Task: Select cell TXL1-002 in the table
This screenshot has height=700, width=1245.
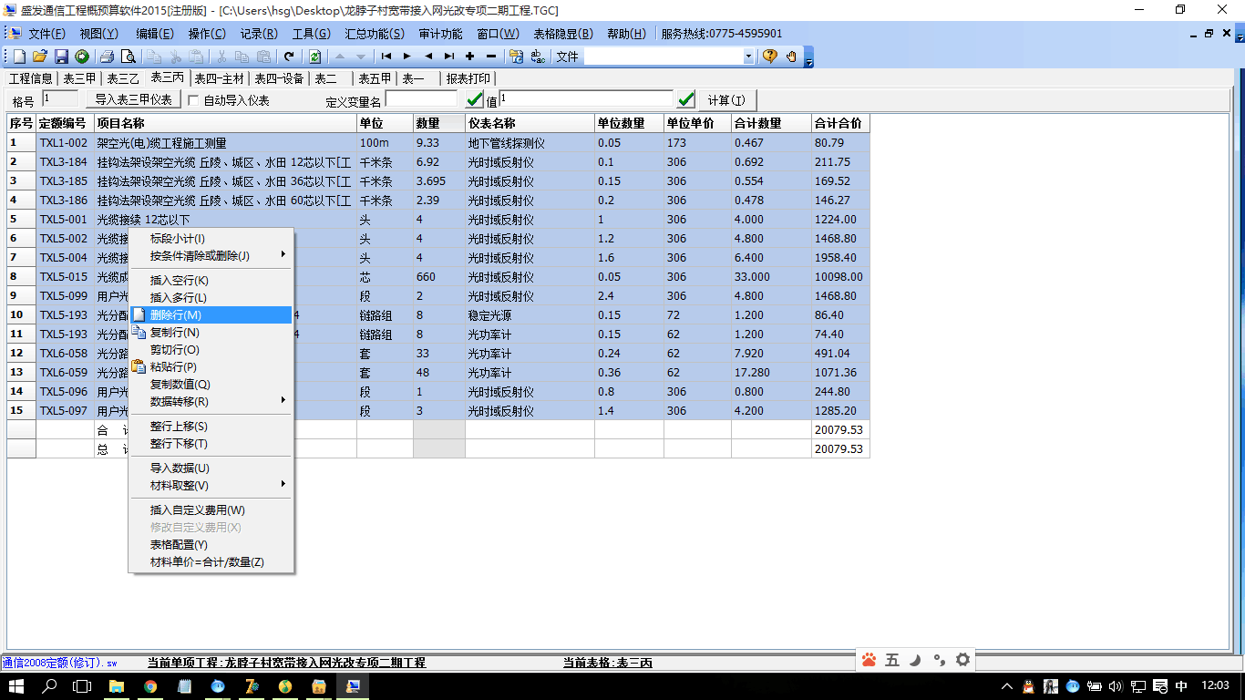Action: [65, 143]
